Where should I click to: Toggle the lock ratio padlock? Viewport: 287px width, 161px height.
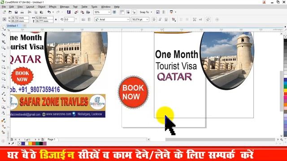click(56, 19)
